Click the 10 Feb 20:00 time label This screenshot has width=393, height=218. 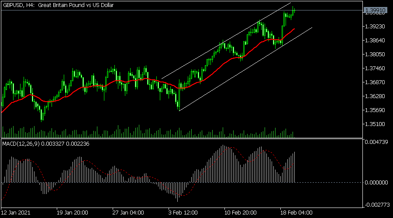(x=241, y=213)
